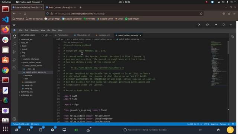238x134 pixels.
Task: Bookmark this page with the star icon
Action: pyautogui.click(x=201, y=14)
